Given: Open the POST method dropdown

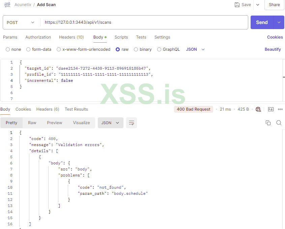Looking at the screenshot, I should [x=21, y=22].
